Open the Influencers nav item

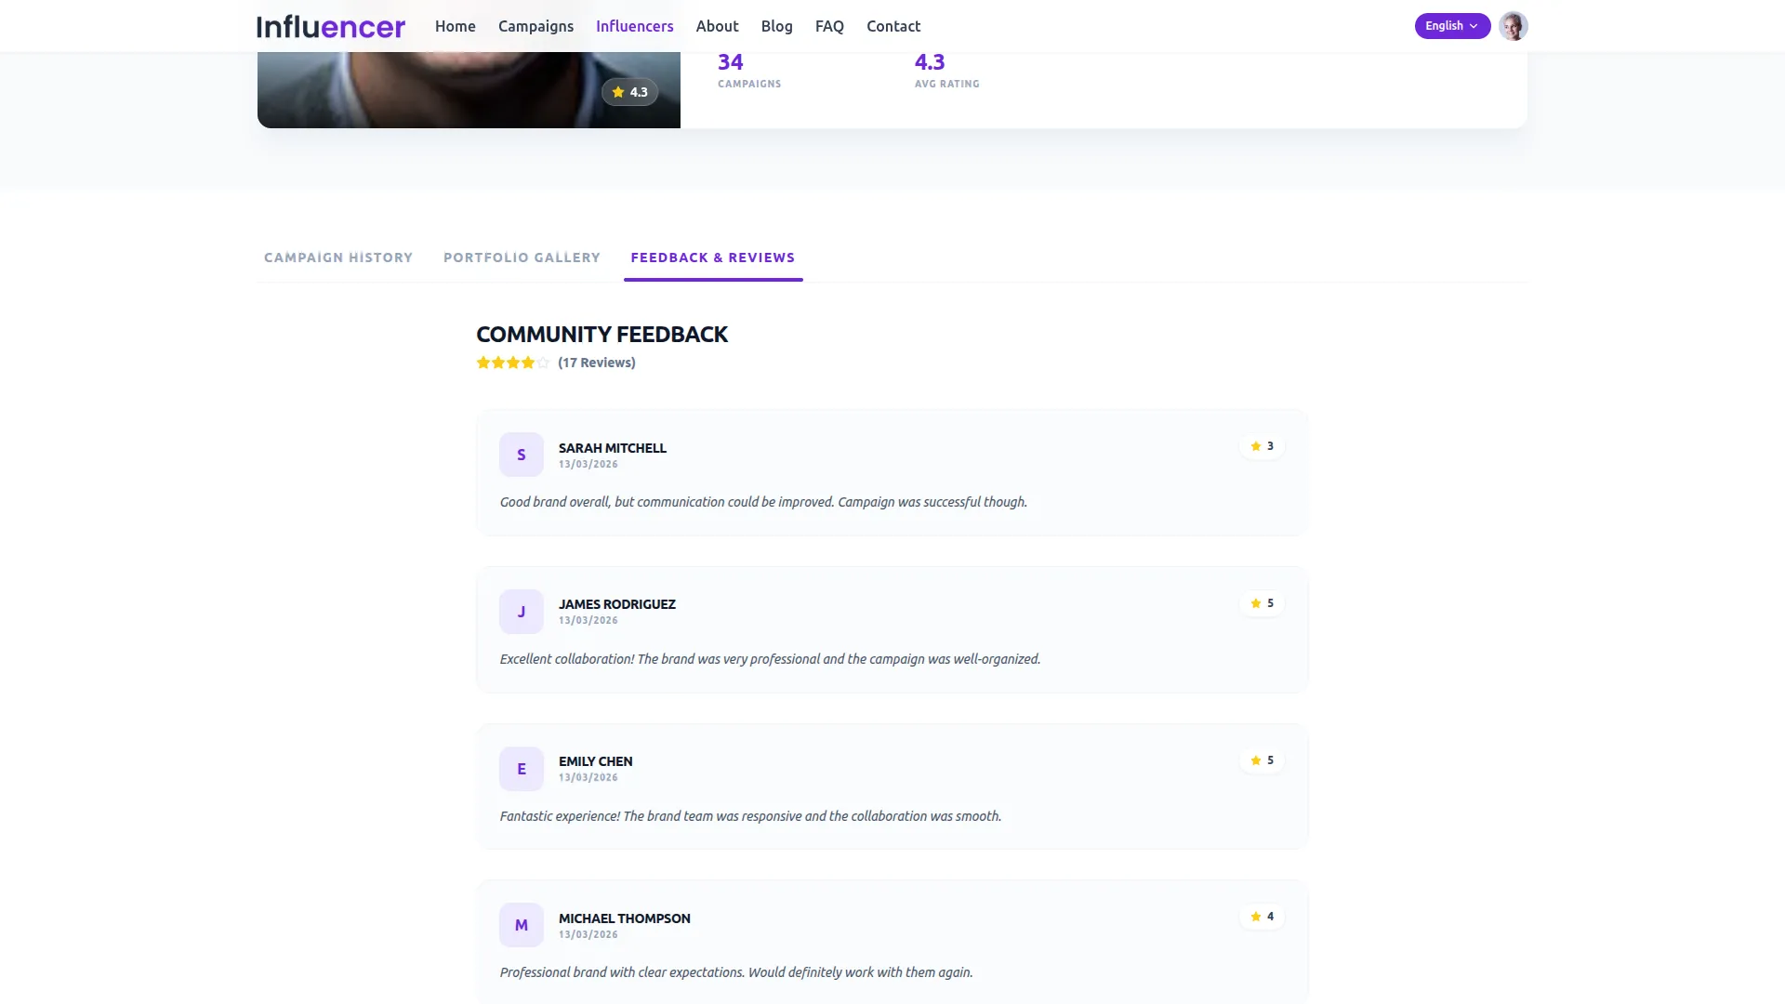634,26
